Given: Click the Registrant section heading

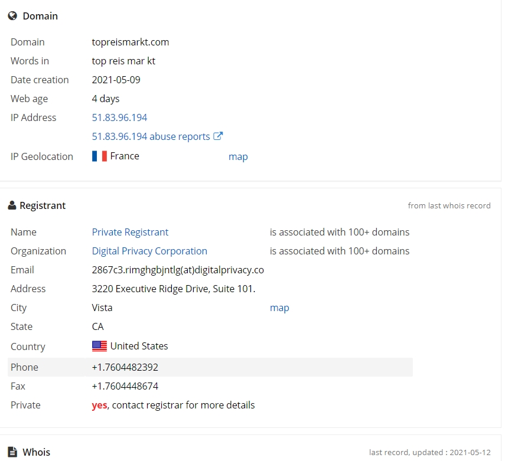Looking at the screenshot, I should click(x=43, y=205).
